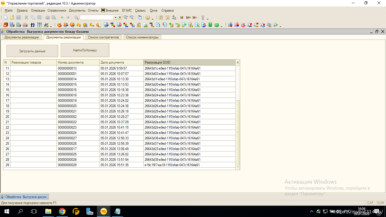Open the Справочники menu
This screenshot has width=386, height=217.
(x=57, y=10)
